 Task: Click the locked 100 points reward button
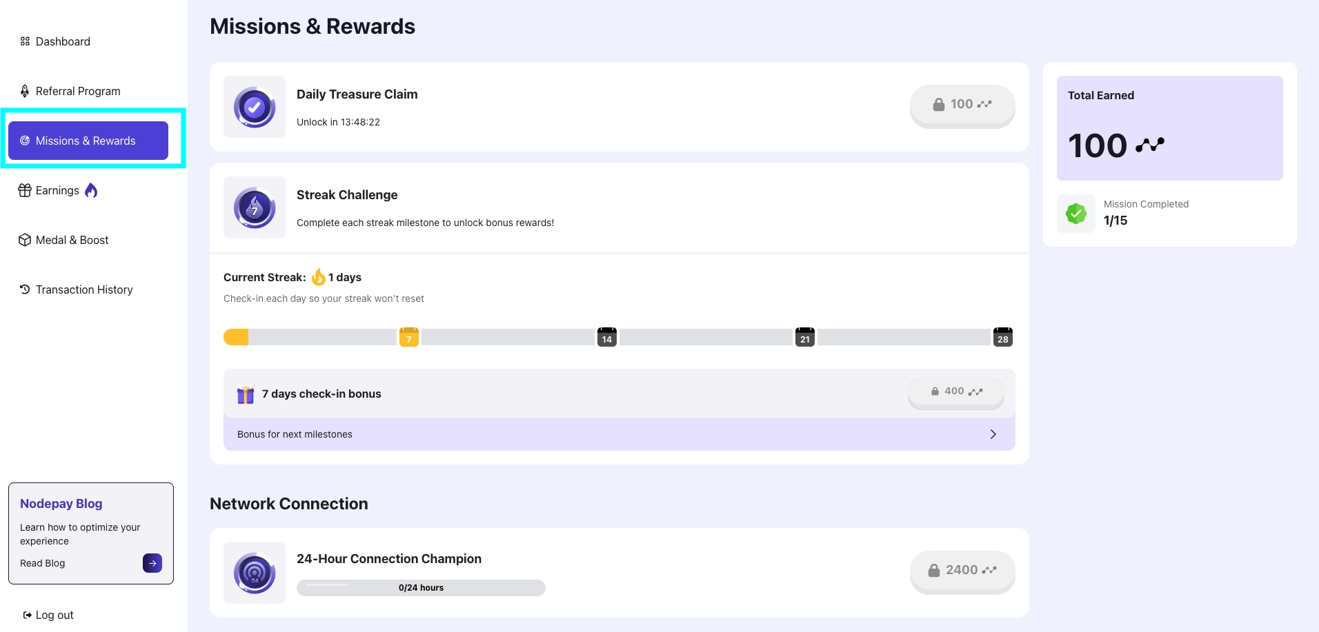(962, 105)
